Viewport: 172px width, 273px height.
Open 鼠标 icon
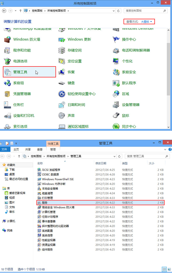[x=116, y=116]
